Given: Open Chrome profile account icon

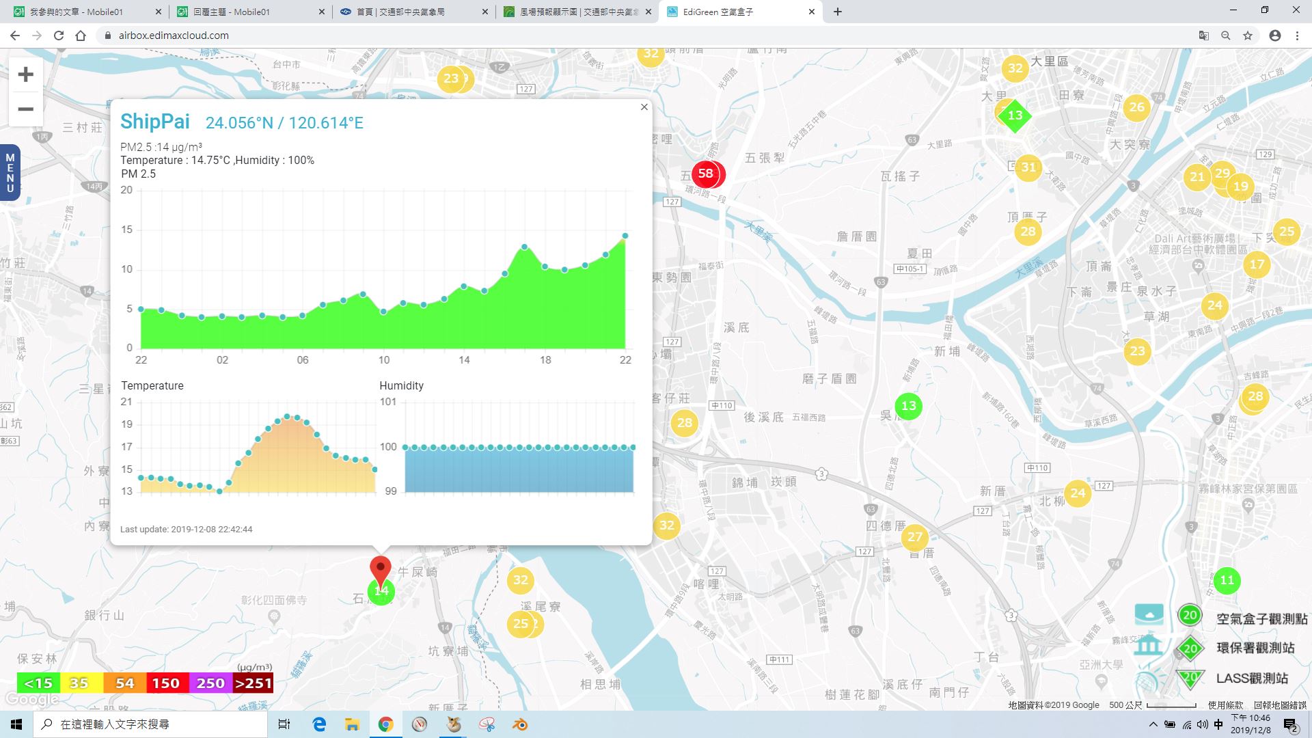Looking at the screenshot, I should 1275,36.
